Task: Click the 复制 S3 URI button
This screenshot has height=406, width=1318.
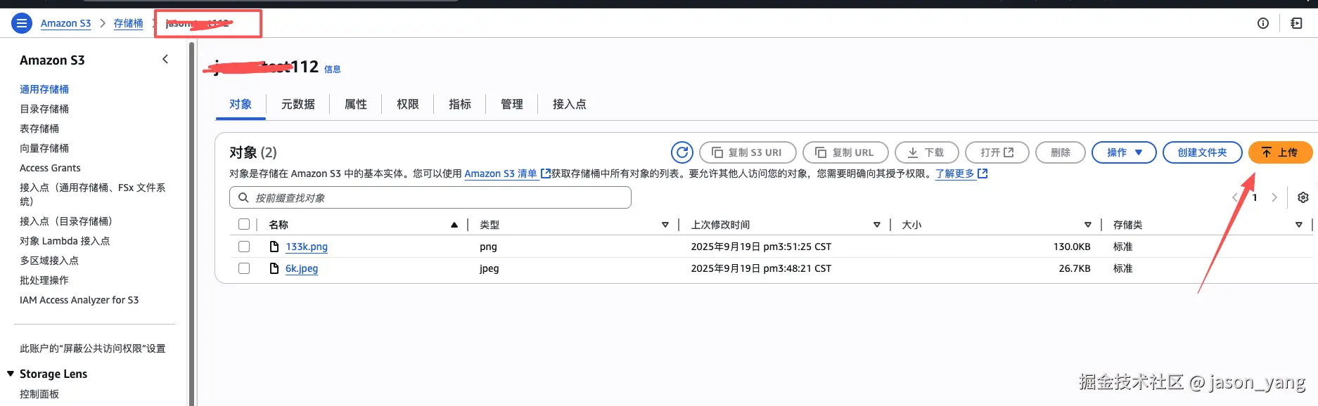Action: pyautogui.click(x=748, y=152)
